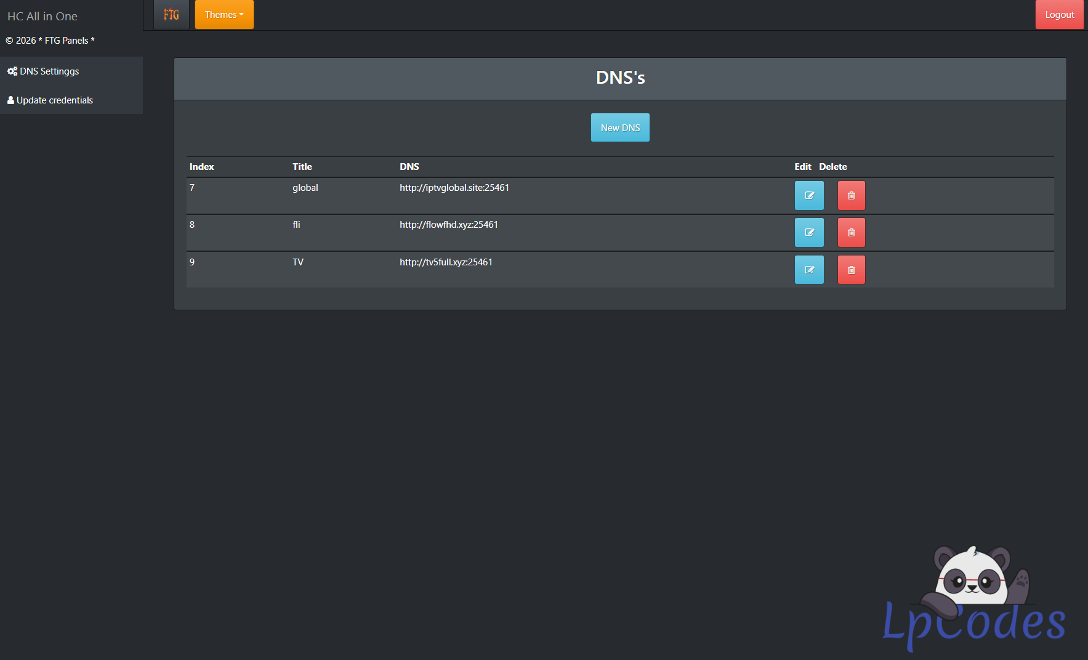The height and width of the screenshot is (660, 1088).
Task: Open DNS Settinggs from the sidebar
Action: (49, 71)
